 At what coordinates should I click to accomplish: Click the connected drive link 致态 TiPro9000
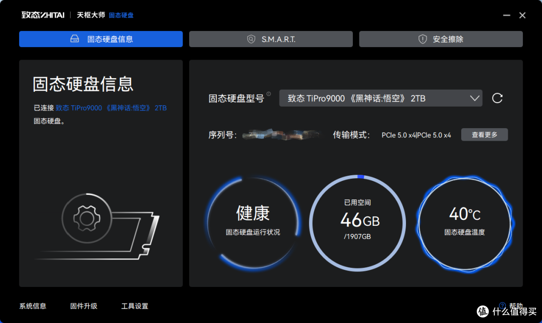click(x=111, y=108)
